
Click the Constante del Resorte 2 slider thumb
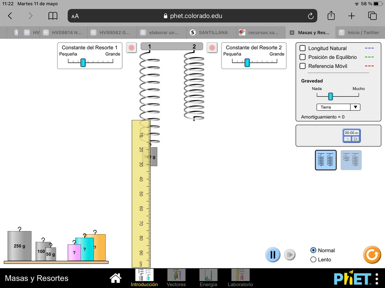pyautogui.click(x=247, y=62)
